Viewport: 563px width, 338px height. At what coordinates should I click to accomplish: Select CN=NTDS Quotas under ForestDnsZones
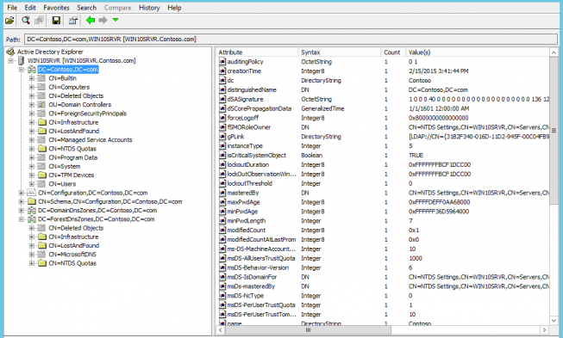(72, 263)
